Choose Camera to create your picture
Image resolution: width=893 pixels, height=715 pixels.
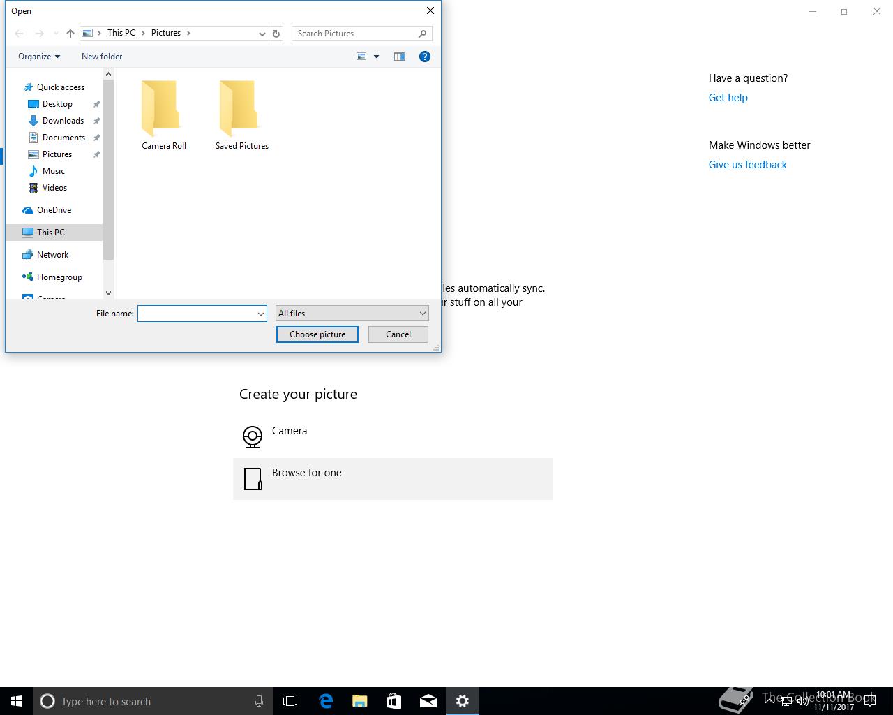pyautogui.click(x=393, y=437)
